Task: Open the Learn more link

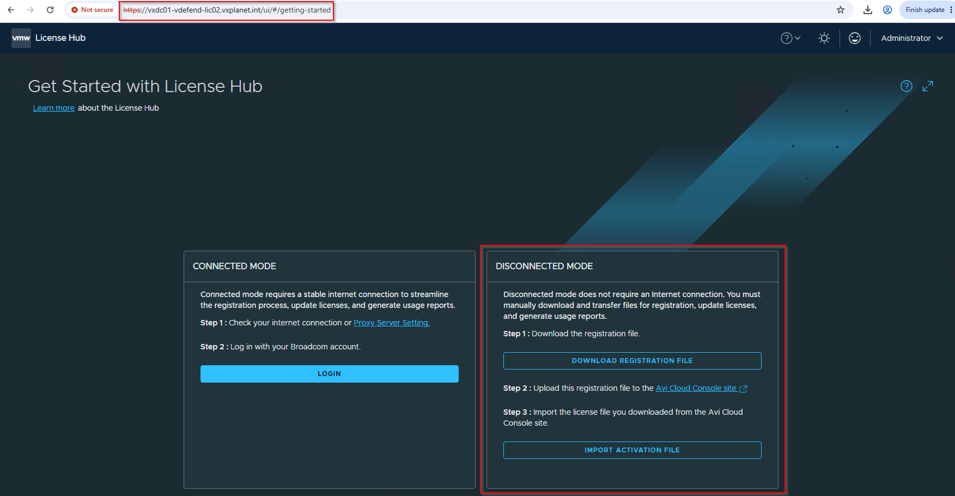Action: coord(54,108)
